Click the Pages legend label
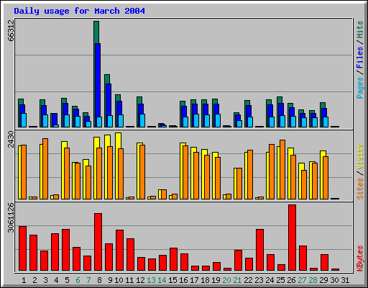Image resolution: width=368 pixels, height=288 pixels. click(x=359, y=88)
